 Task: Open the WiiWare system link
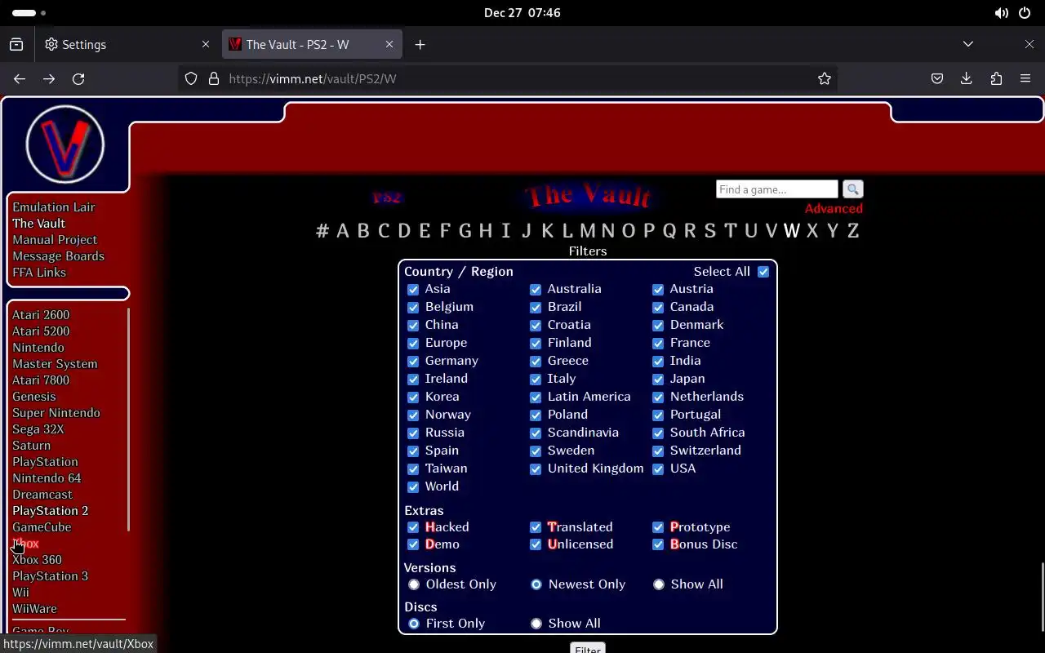click(x=34, y=609)
